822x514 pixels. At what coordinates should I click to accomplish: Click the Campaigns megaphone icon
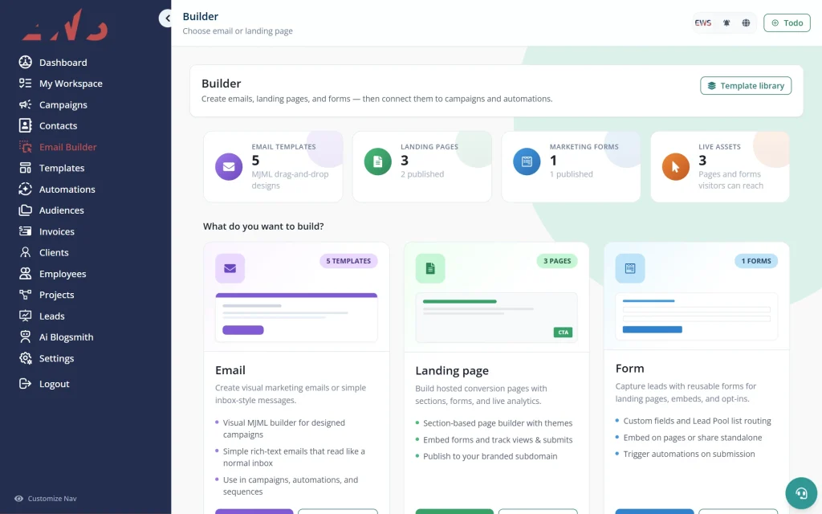[25, 104]
